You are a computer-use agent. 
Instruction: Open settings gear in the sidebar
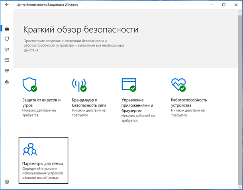(7, 182)
